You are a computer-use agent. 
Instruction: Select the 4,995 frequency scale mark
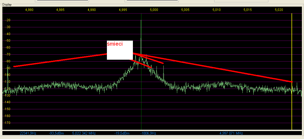[123, 10]
